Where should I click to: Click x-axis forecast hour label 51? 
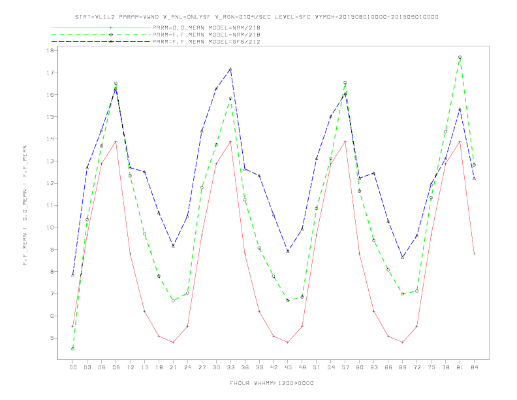point(317,367)
